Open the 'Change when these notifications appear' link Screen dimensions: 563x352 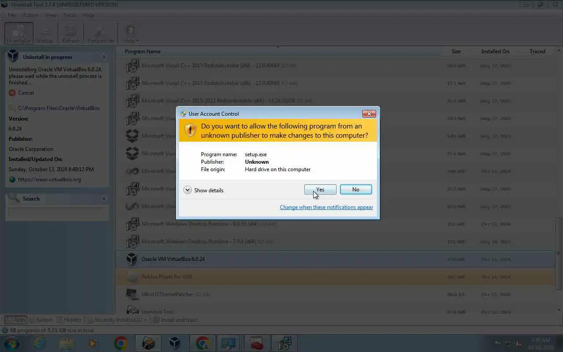coord(326,207)
